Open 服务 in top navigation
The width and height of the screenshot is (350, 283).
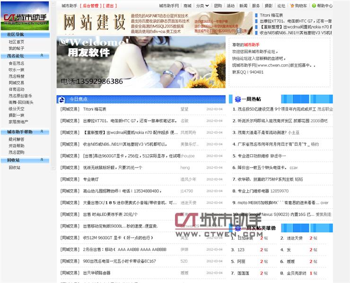[x=256, y=6]
